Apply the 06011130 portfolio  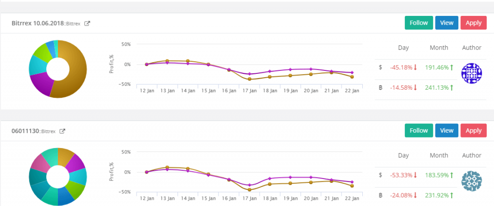coord(473,130)
